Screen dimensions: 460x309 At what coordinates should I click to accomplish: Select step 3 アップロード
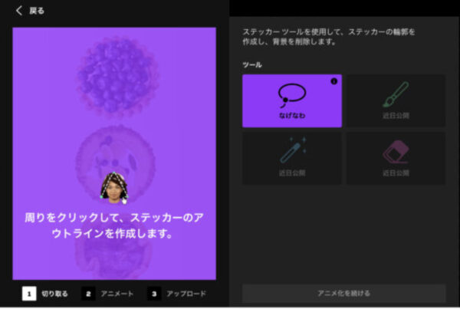click(177, 294)
